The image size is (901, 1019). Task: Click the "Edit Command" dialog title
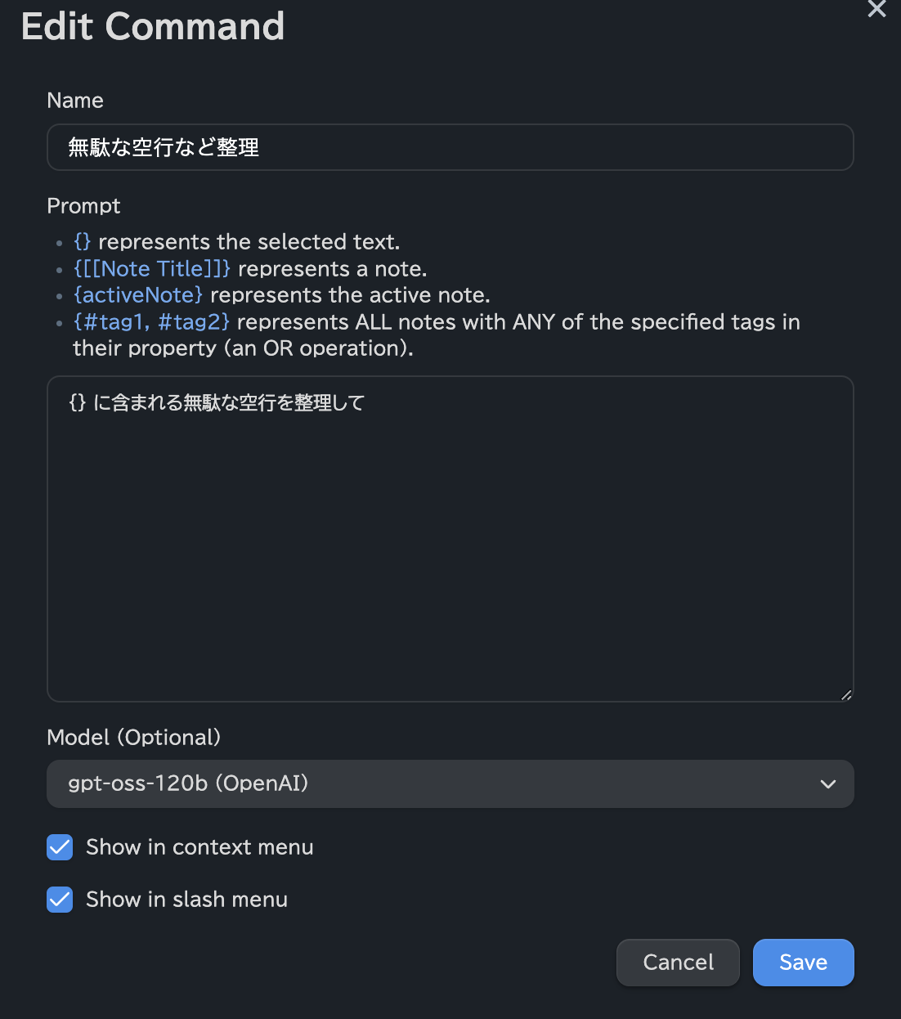(x=153, y=26)
